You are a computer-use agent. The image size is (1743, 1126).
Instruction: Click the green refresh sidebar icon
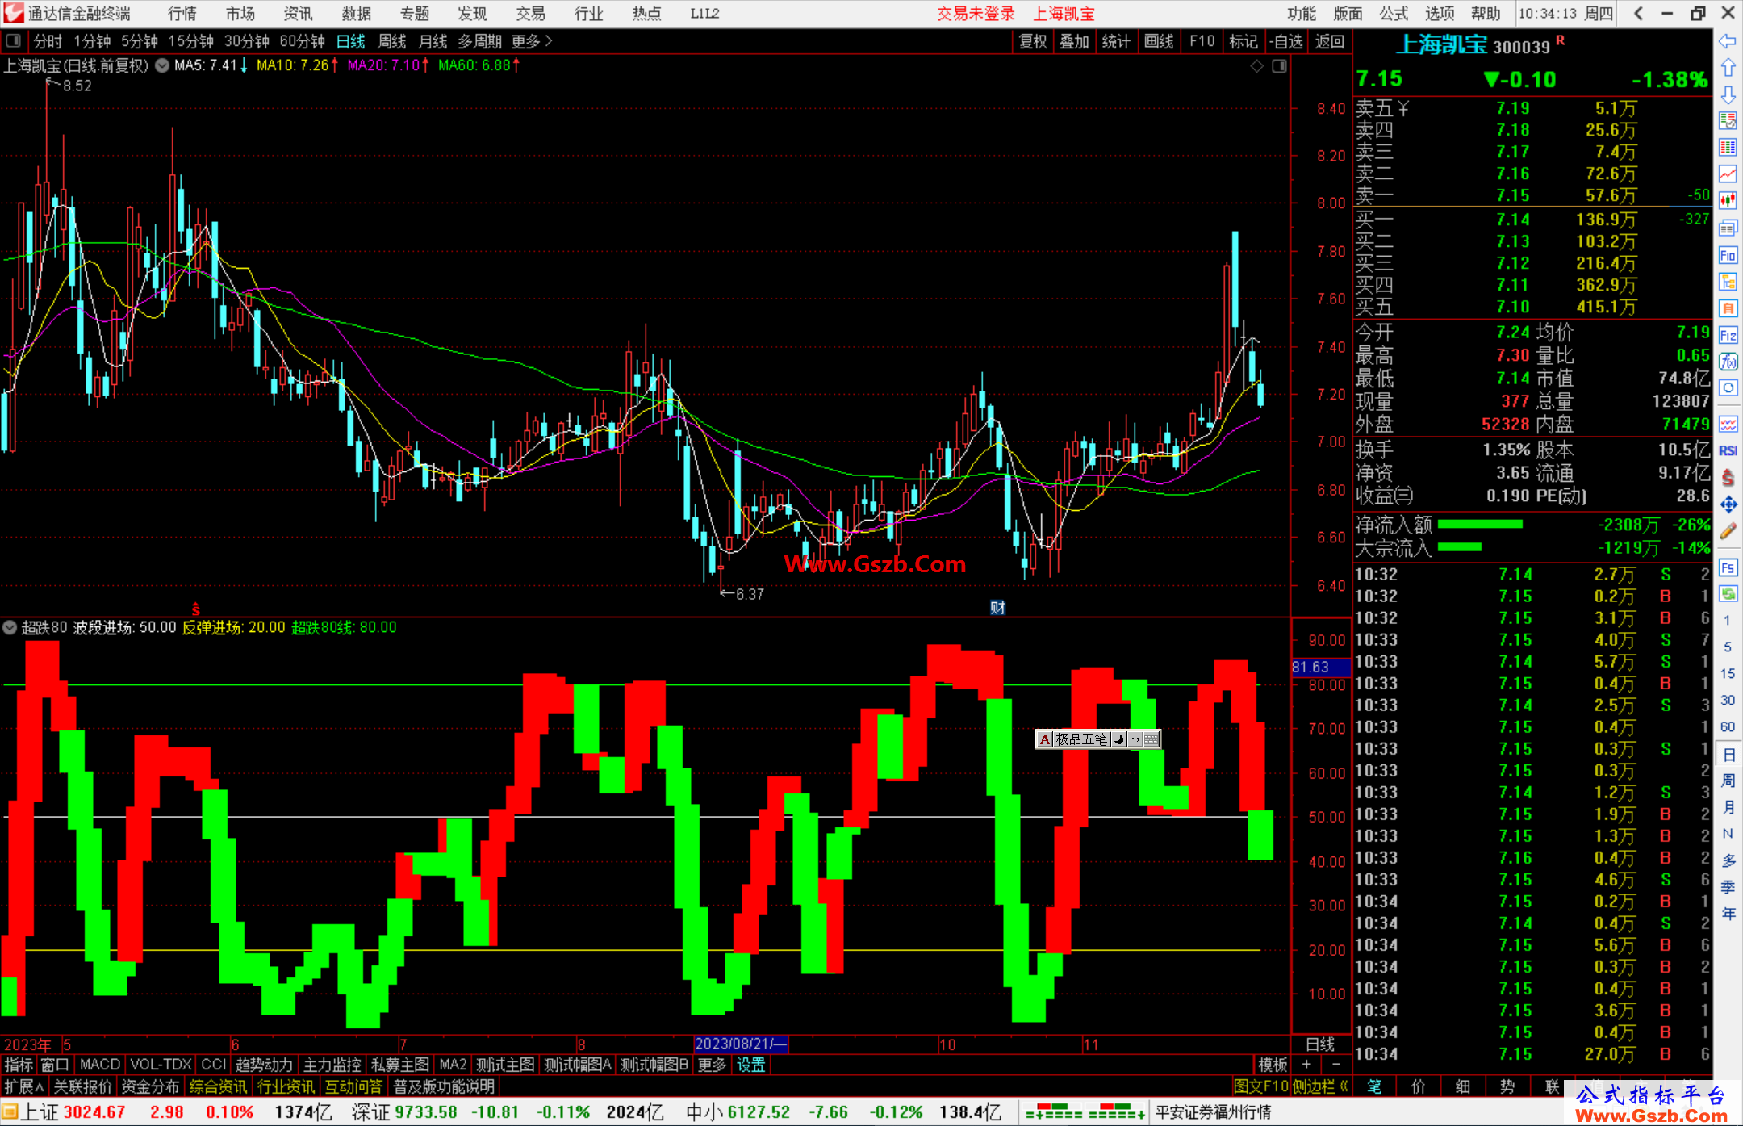(1728, 595)
